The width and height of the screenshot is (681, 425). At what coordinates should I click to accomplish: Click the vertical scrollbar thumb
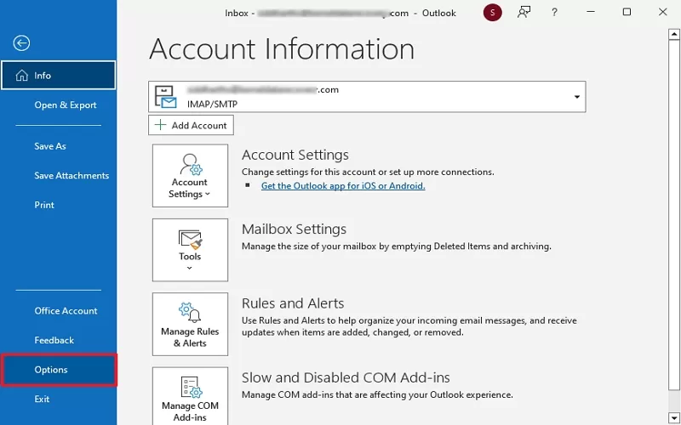[x=674, y=216]
